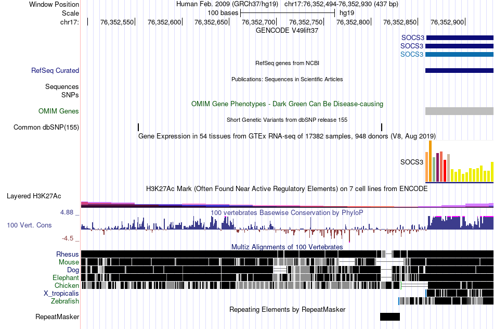This screenshot has height=329, width=494.
Task: Open the 100 Vert. Cons track label
Action: tap(29, 225)
